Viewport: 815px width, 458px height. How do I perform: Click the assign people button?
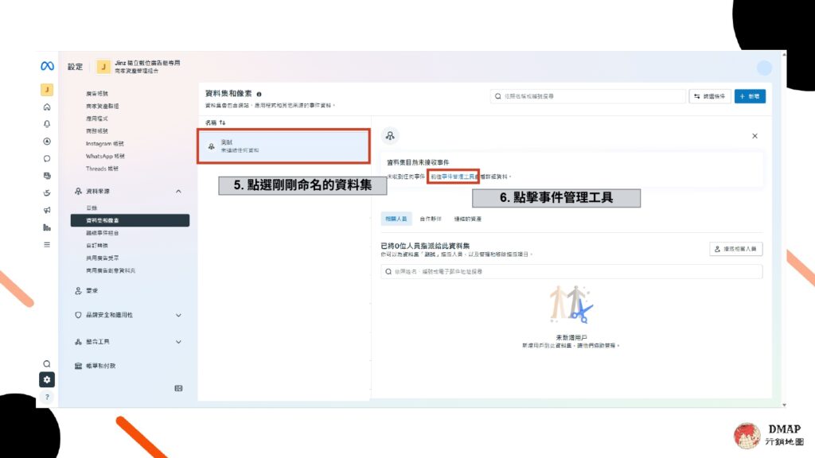(x=736, y=249)
